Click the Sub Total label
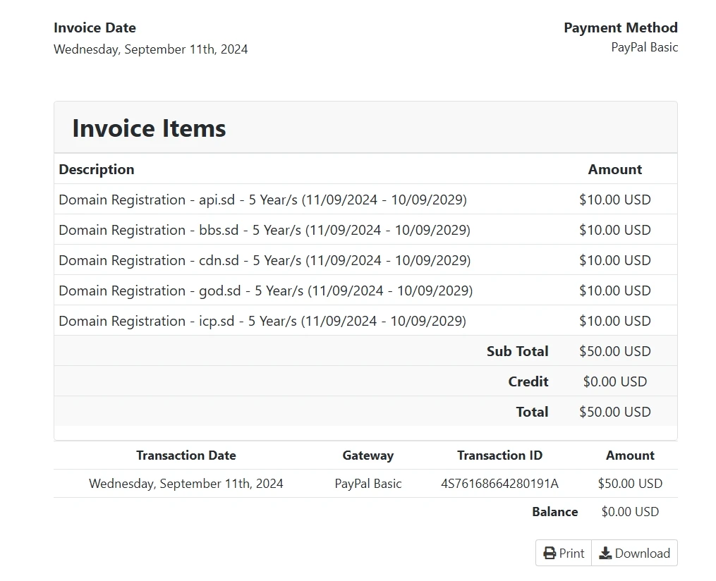 (517, 351)
